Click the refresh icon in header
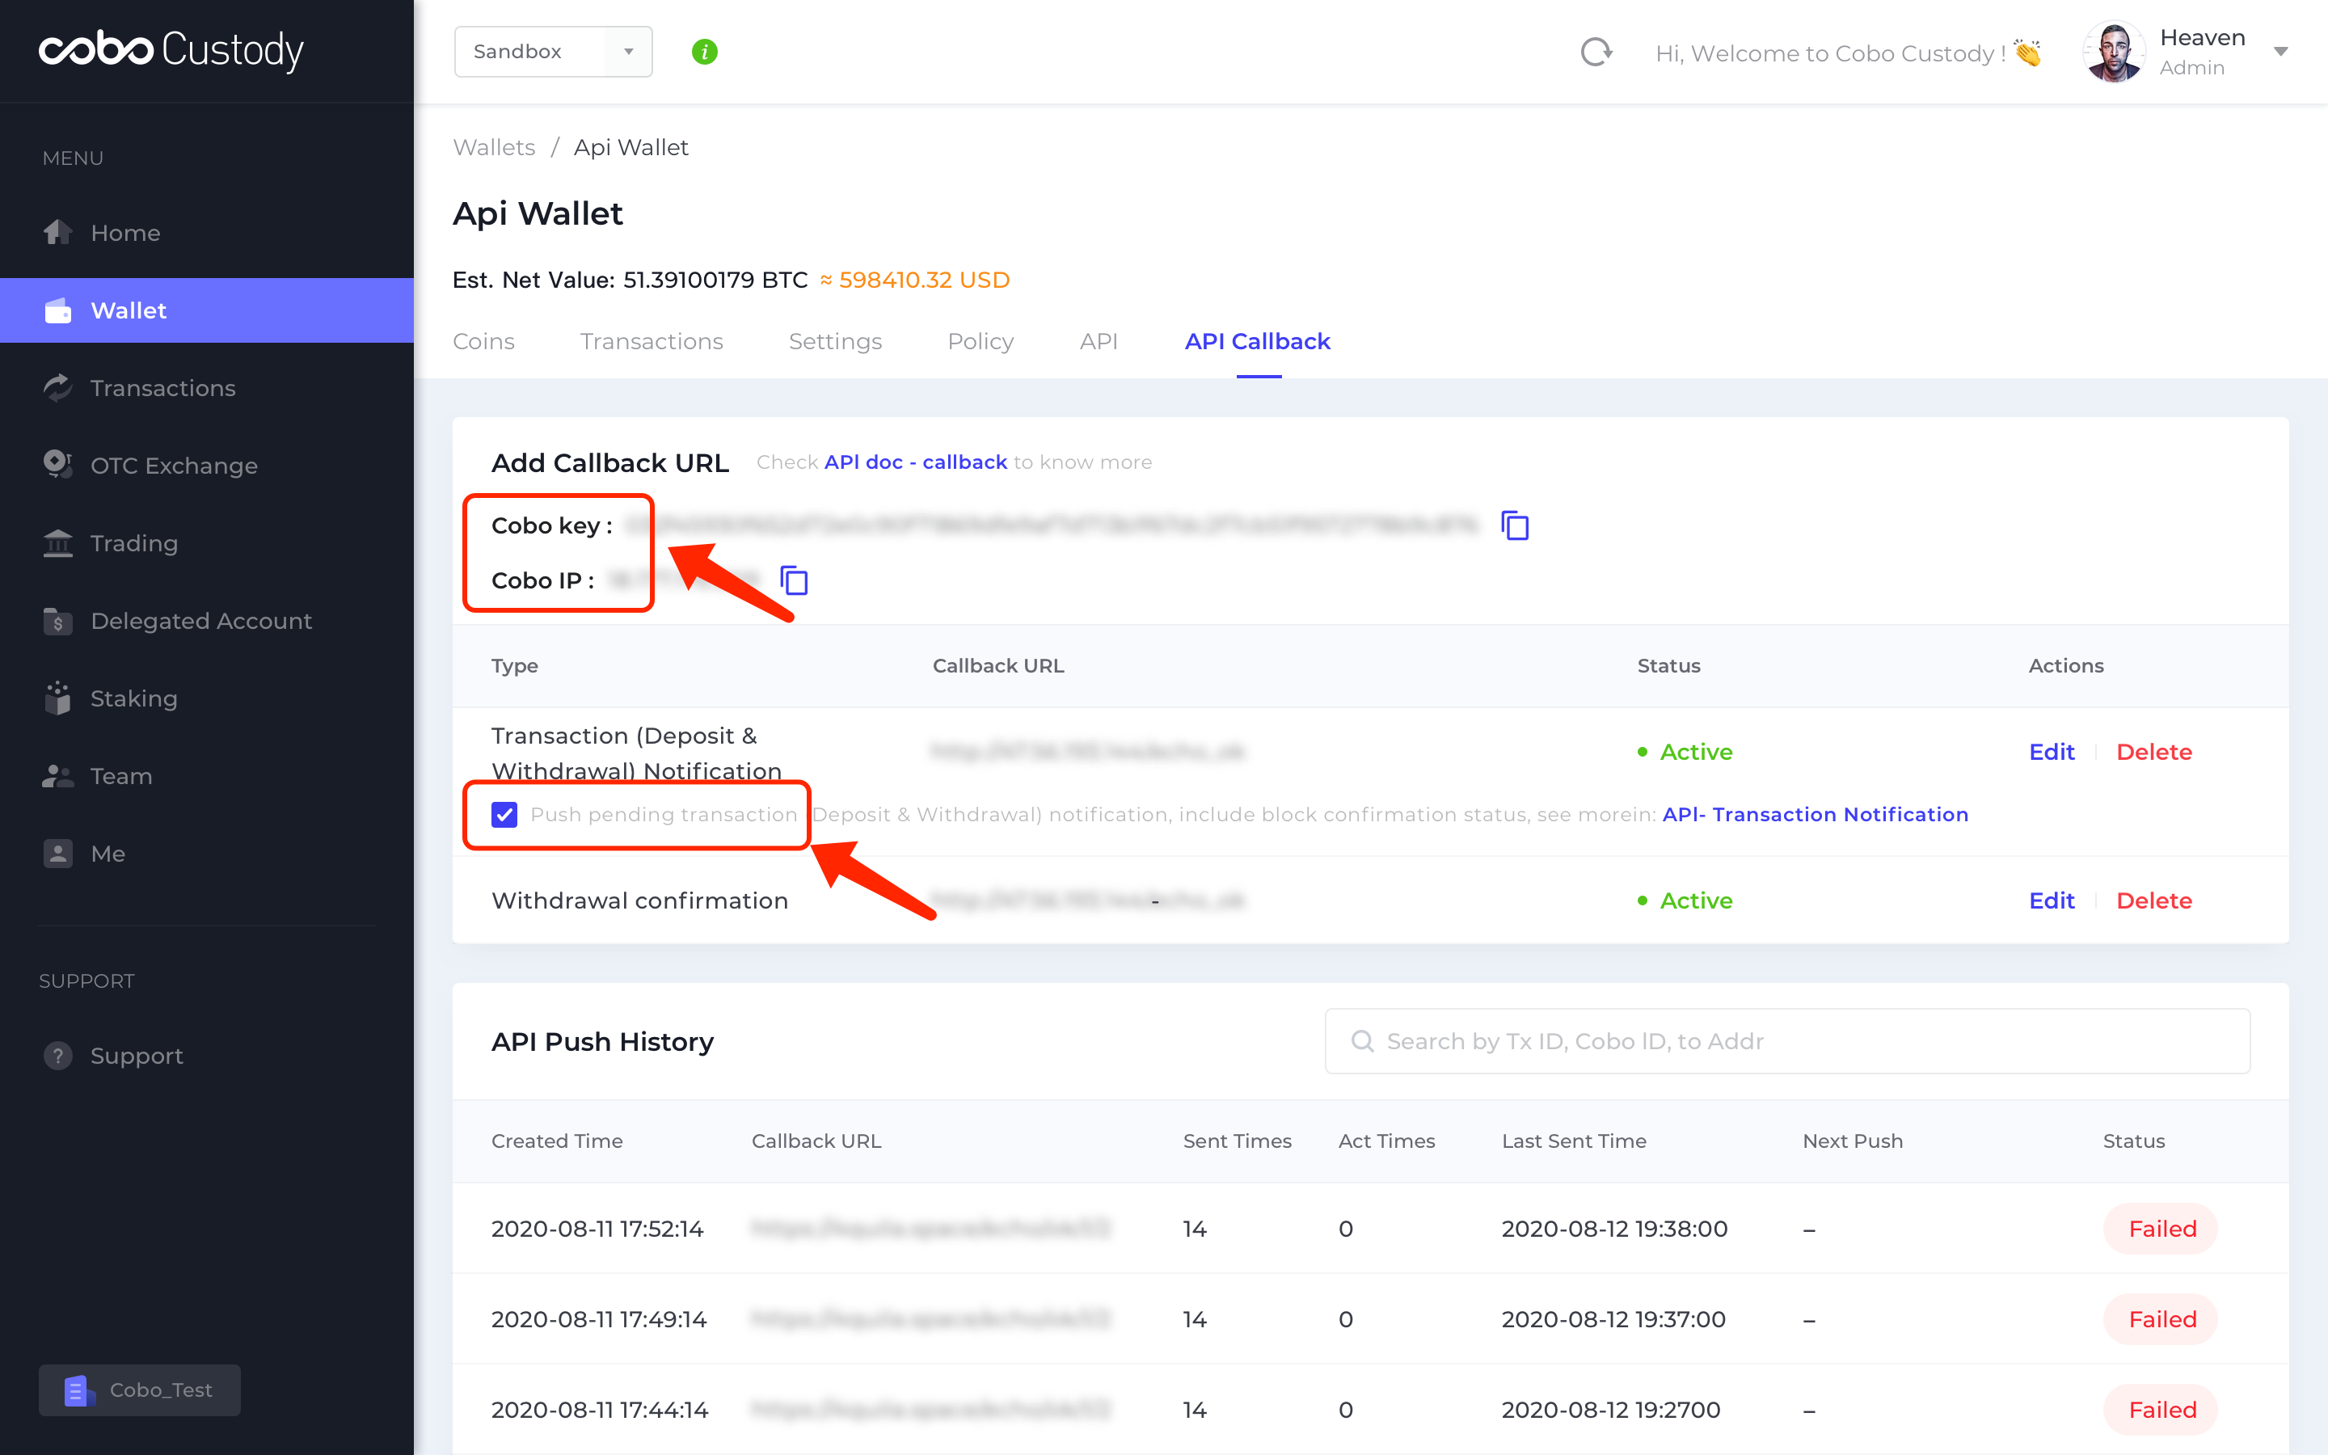2328x1455 pixels. 1596,52
